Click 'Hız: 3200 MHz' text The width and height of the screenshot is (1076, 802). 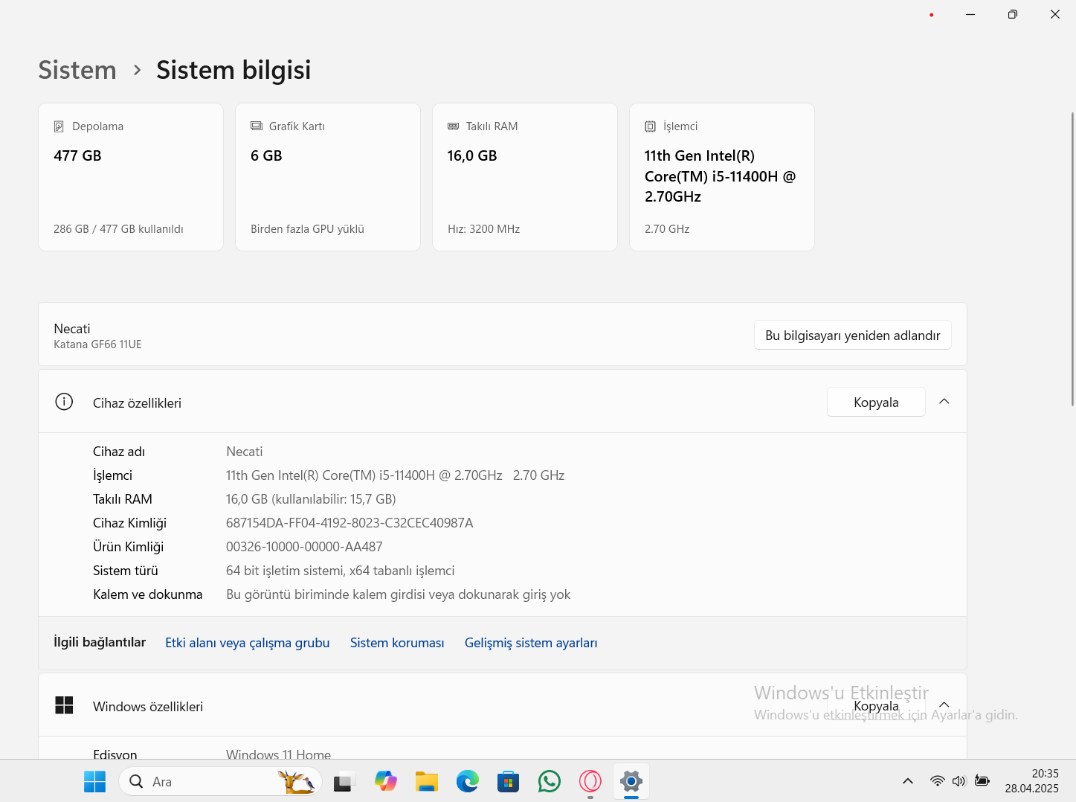pyautogui.click(x=483, y=229)
